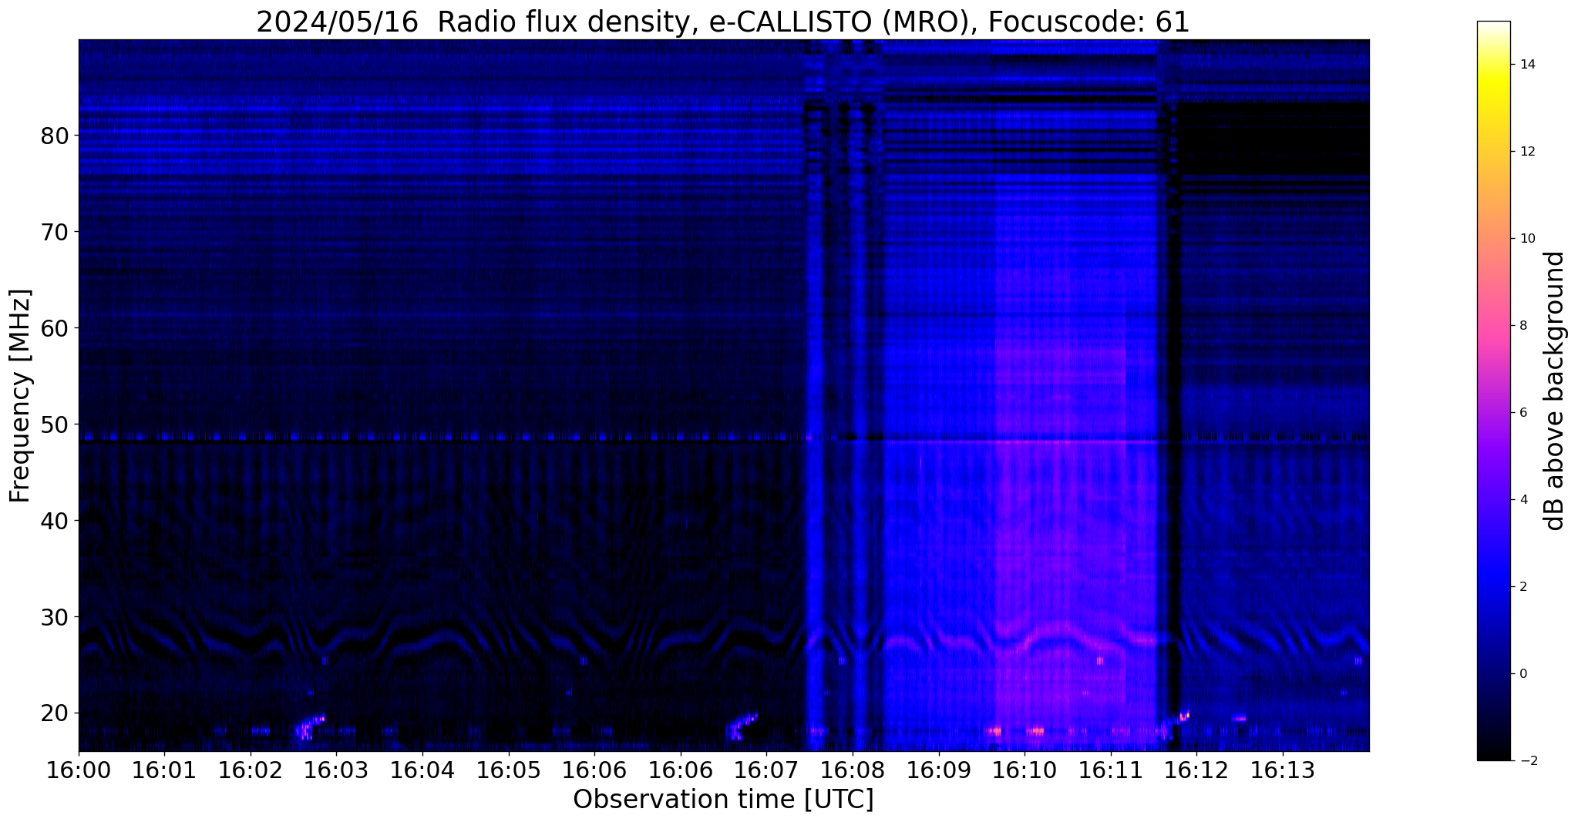Click the 20 MHz frequency tick label
The width and height of the screenshot is (1578, 822).
54,713
